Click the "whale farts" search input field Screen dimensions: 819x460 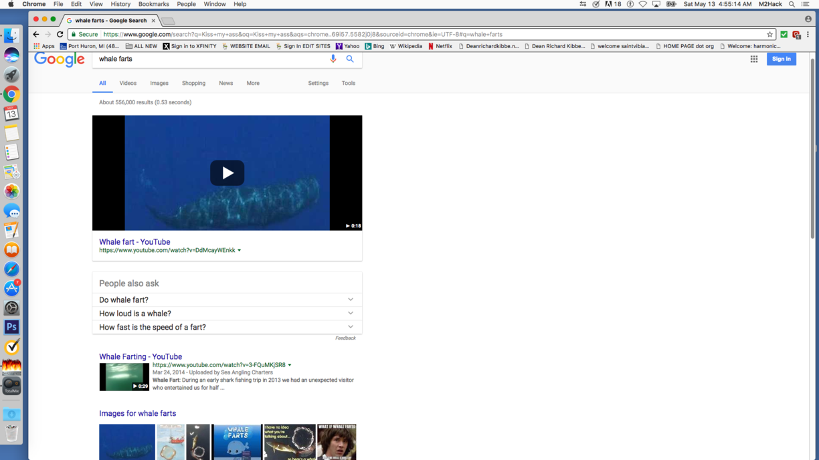point(207,59)
